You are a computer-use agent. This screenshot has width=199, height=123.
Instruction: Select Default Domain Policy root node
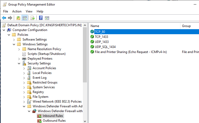(x=44, y=25)
